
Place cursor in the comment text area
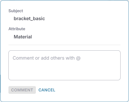[x=64, y=65]
